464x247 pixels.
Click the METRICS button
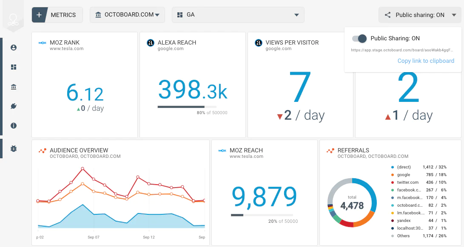[63, 15]
